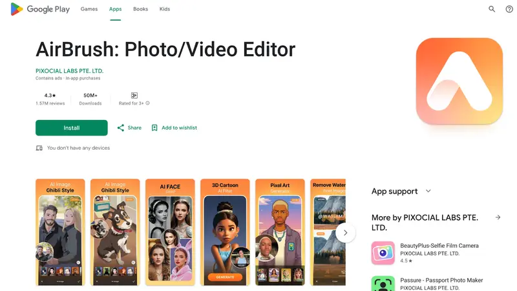The height and width of the screenshot is (291, 517).
Task: Open the 3D Cartoon AI Filter screenshot
Action: [225, 232]
